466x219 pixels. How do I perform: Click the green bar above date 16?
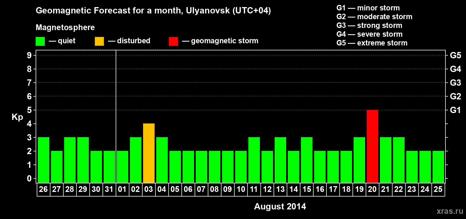pyautogui.click(x=320, y=167)
